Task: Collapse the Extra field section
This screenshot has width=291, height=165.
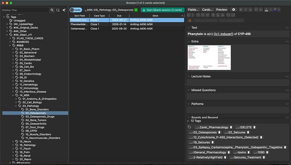Action: (189, 42)
